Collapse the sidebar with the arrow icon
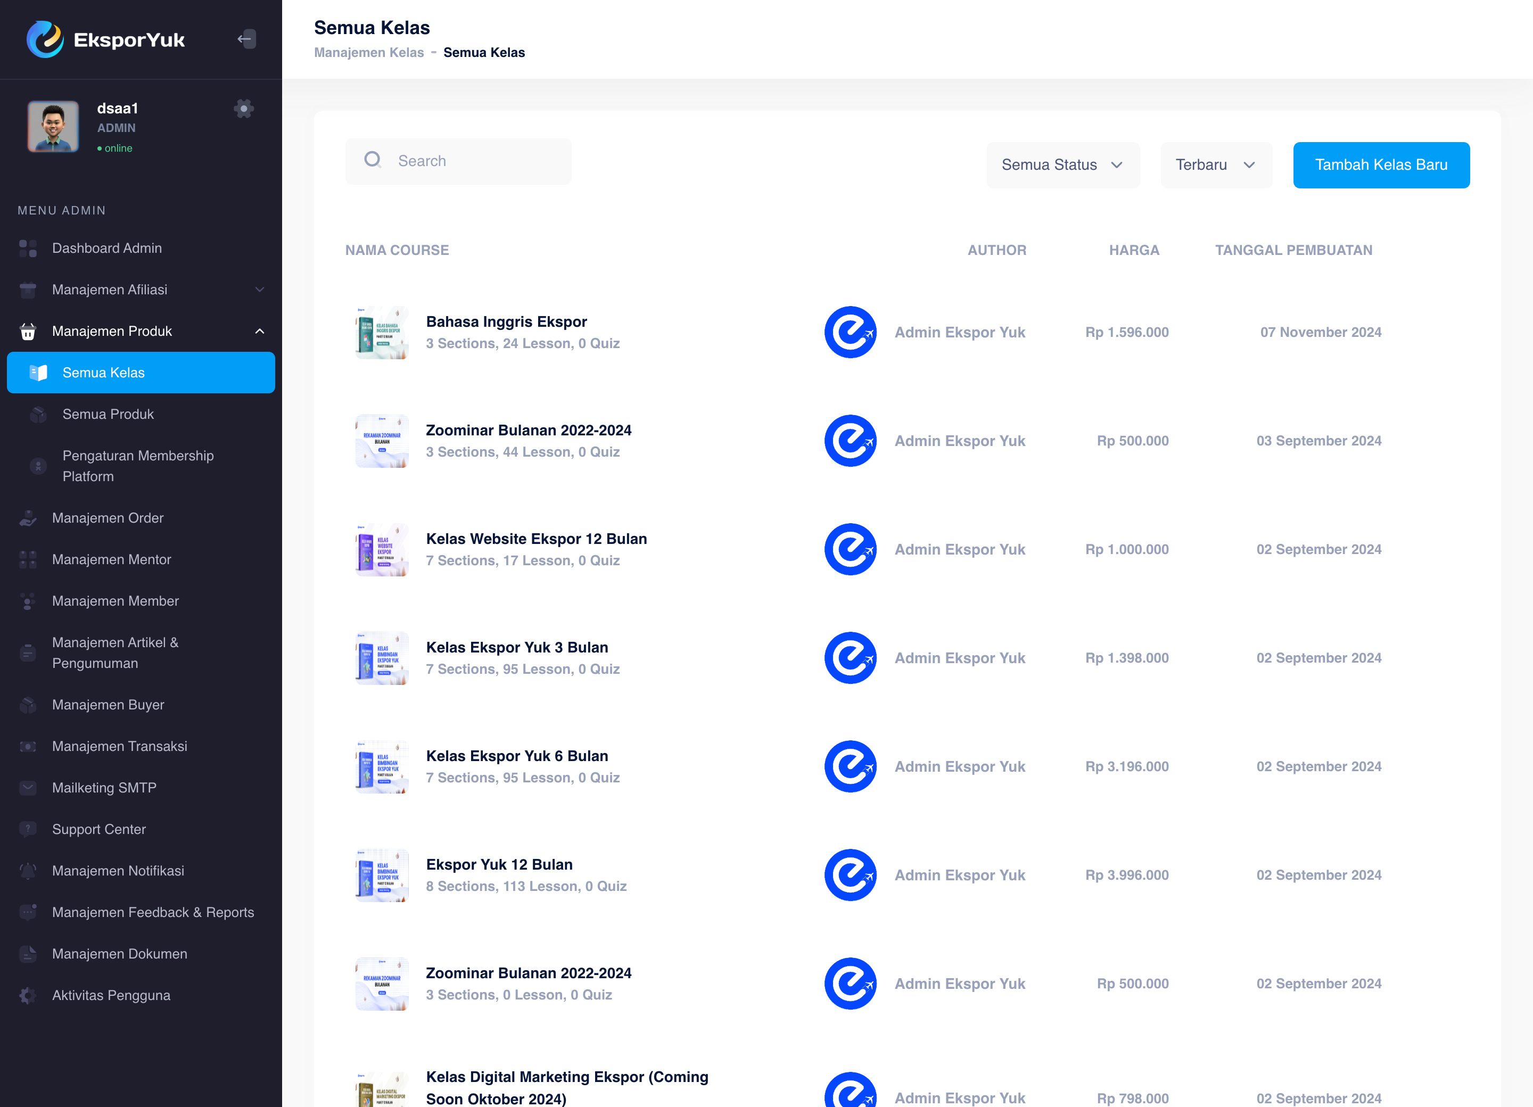Screen dimensions: 1533x1107 (246, 39)
